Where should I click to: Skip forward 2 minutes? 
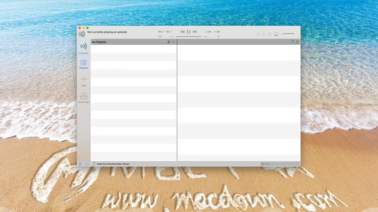point(217,32)
